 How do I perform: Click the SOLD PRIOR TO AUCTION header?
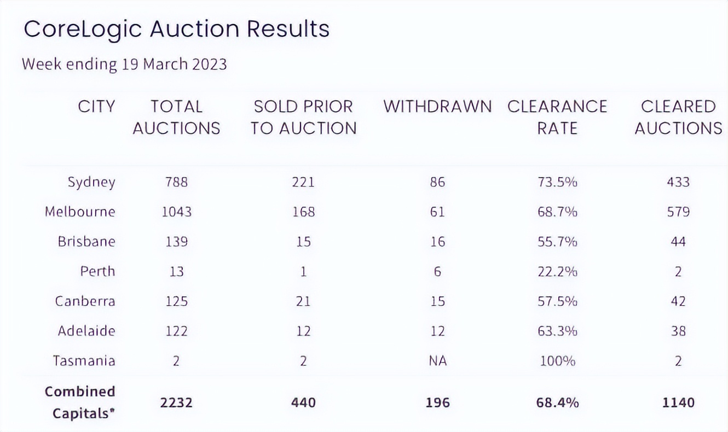point(303,117)
